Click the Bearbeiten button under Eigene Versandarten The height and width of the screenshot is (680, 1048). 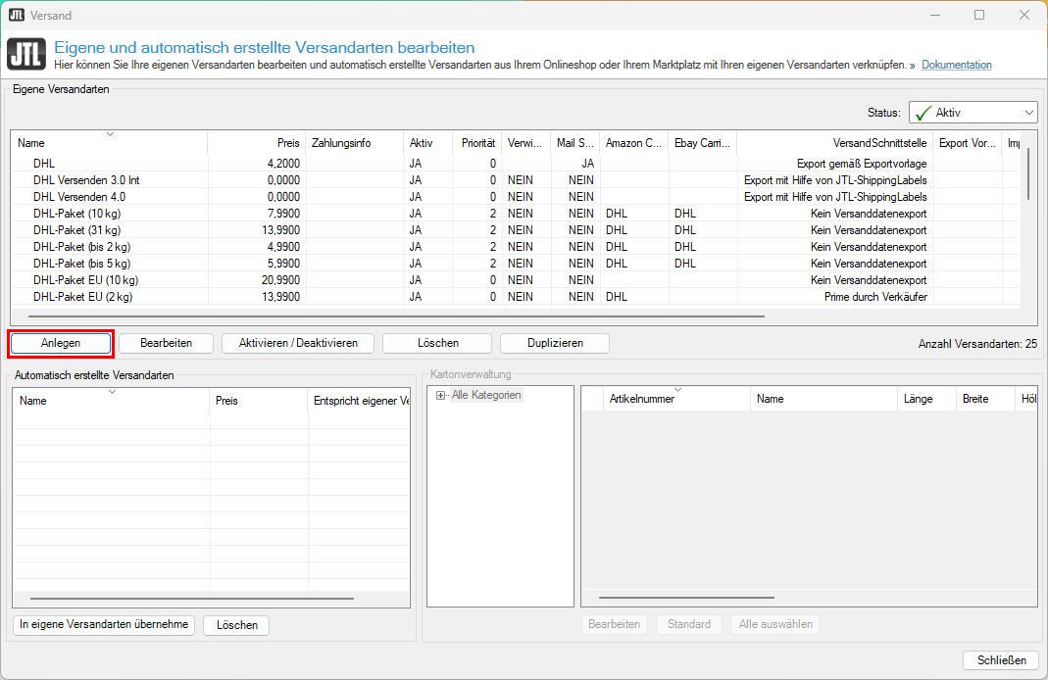167,343
